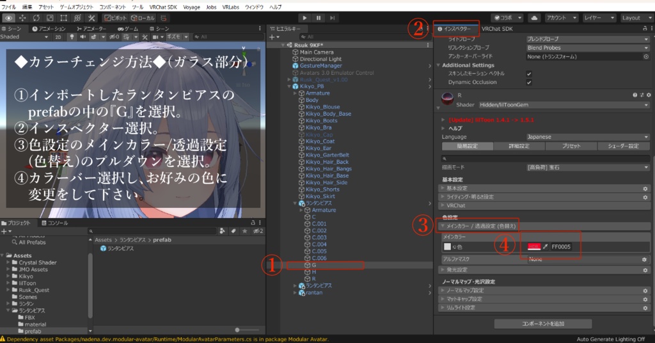This screenshot has width=655, height=343.
Task: Open red main color swatch
Action: [534, 247]
